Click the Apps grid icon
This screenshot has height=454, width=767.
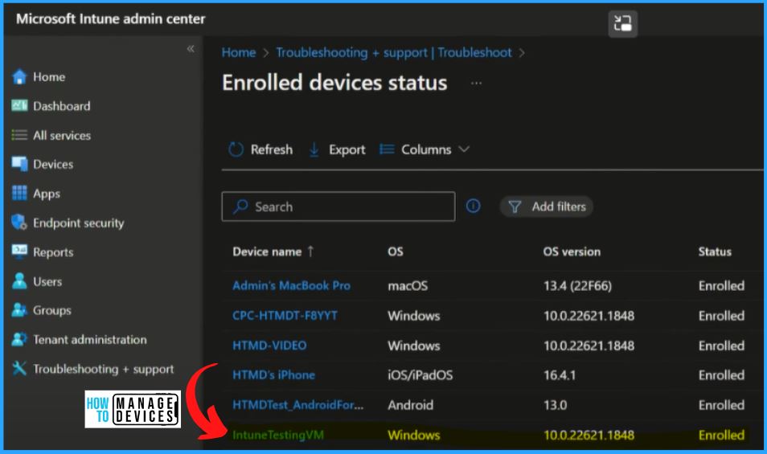[x=19, y=193]
